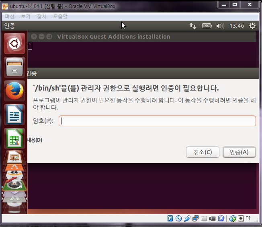Launch Firefox from the dock
Screen dimensions: 262x227
[14, 91]
